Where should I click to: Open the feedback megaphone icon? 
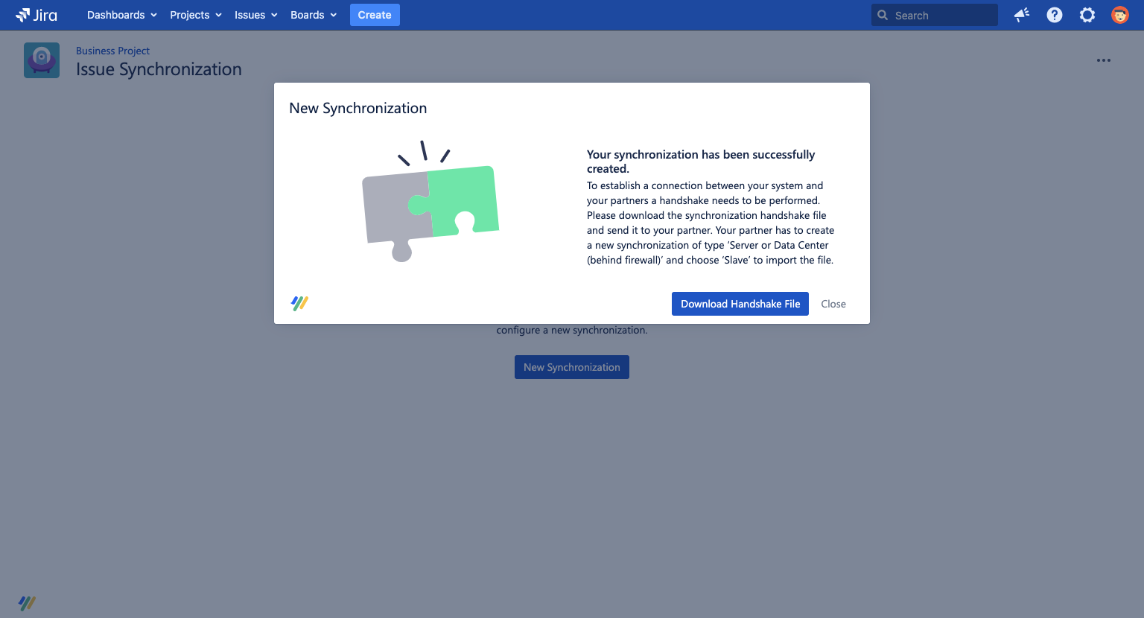coord(1021,15)
